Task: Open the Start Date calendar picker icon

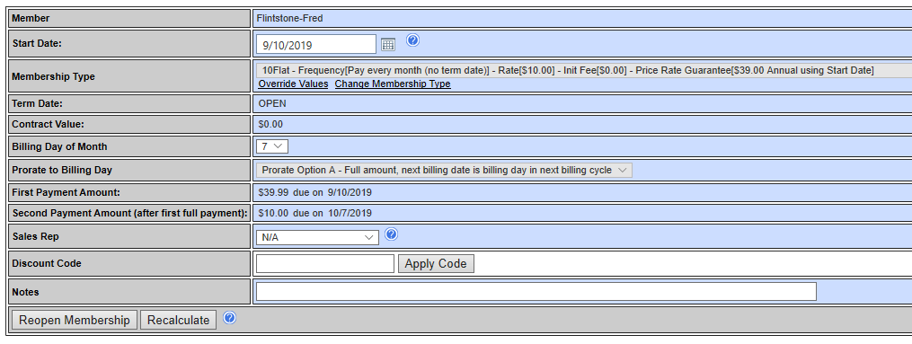Action: tap(388, 44)
